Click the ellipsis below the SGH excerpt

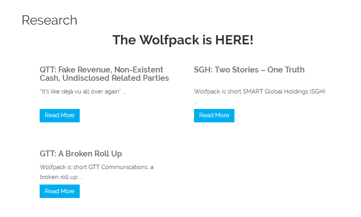[196, 102]
